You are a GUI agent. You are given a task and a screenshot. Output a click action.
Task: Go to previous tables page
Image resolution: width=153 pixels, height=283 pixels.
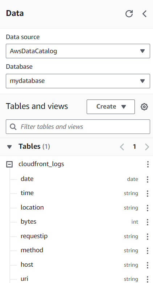(122, 147)
